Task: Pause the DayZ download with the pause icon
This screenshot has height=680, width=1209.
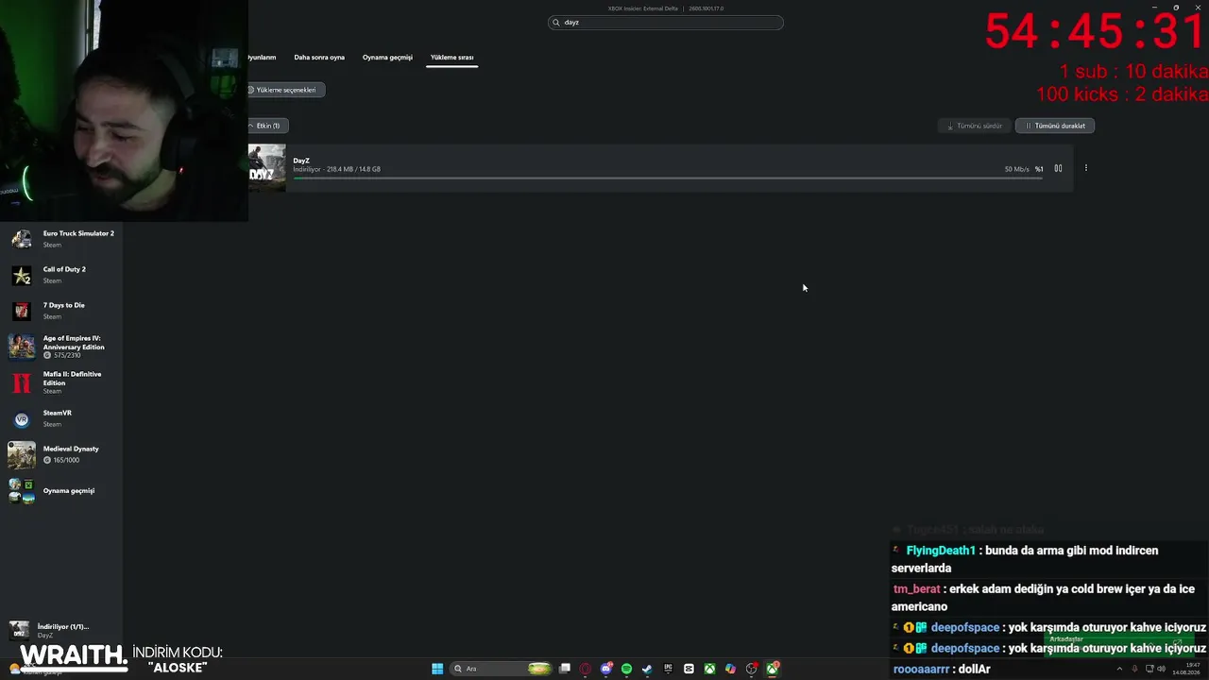Action: click(x=1058, y=168)
